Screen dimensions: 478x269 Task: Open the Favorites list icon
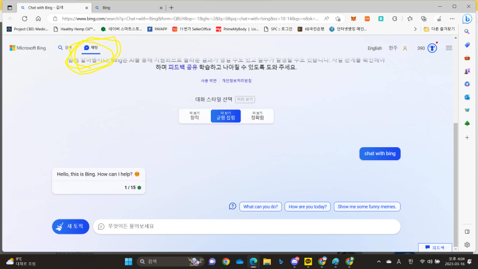pyautogui.click(x=410, y=19)
